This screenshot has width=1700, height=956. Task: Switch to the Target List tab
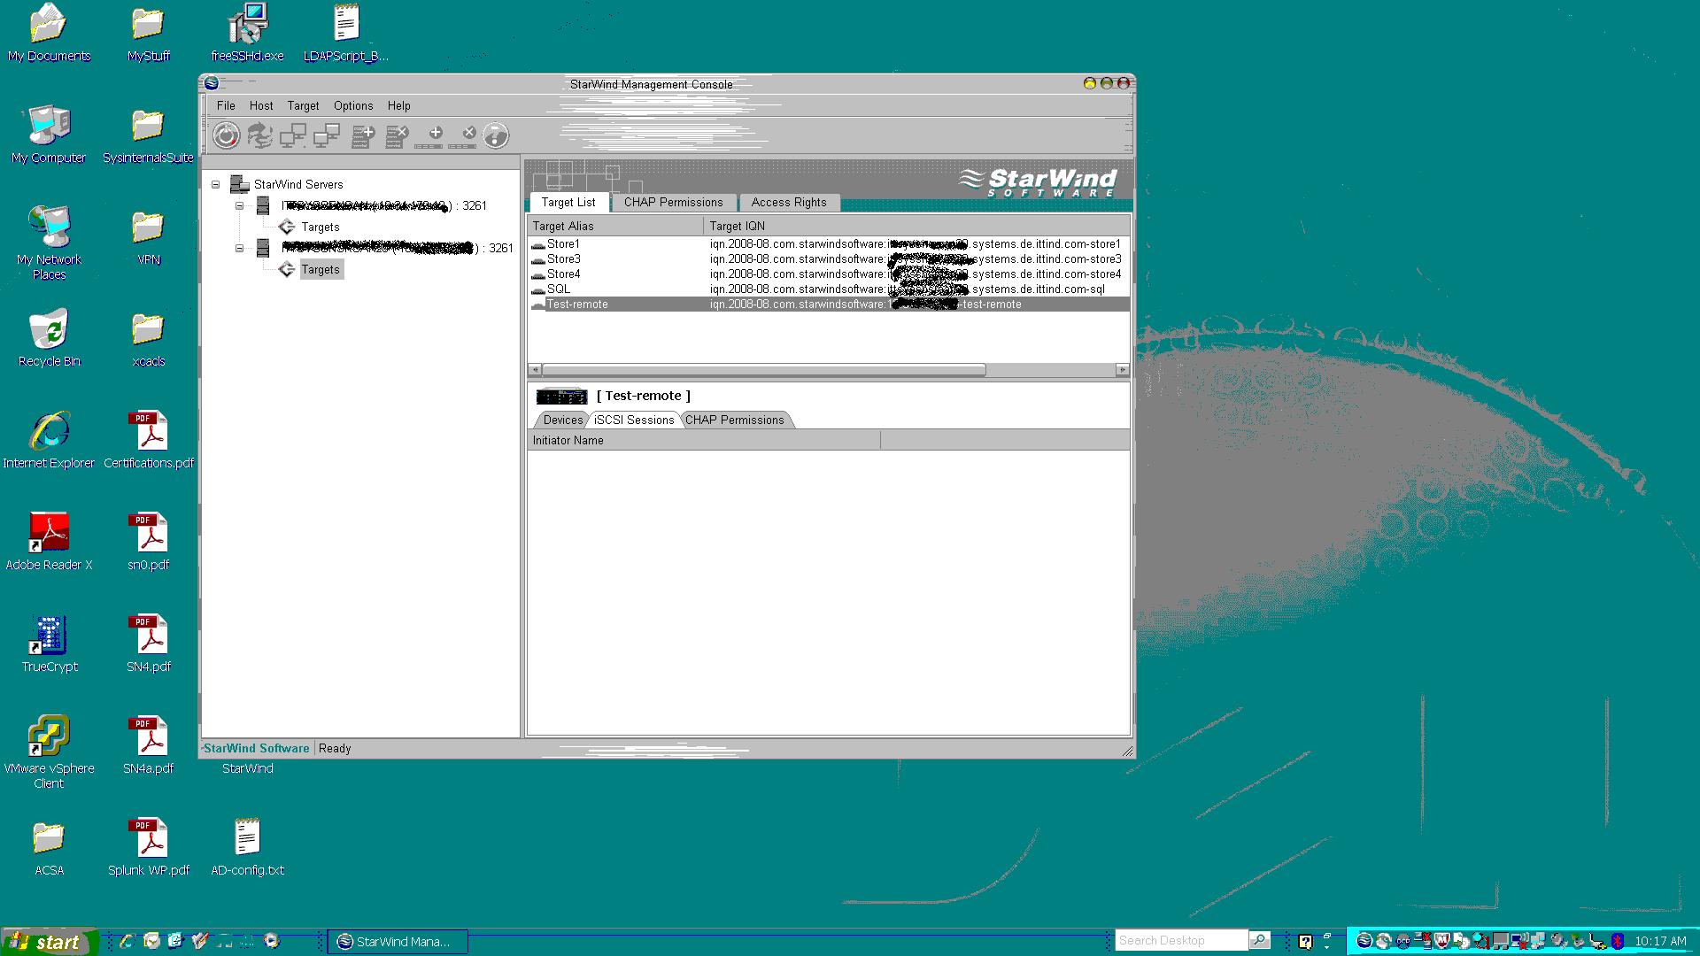(568, 202)
